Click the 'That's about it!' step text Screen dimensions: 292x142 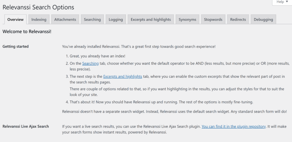click(162, 102)
